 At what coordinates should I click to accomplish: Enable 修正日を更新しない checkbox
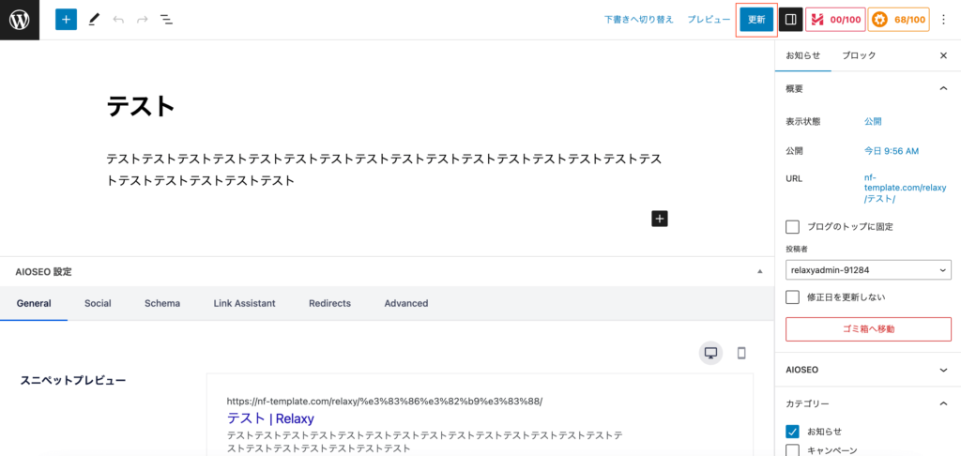click(x=792, y=297)
